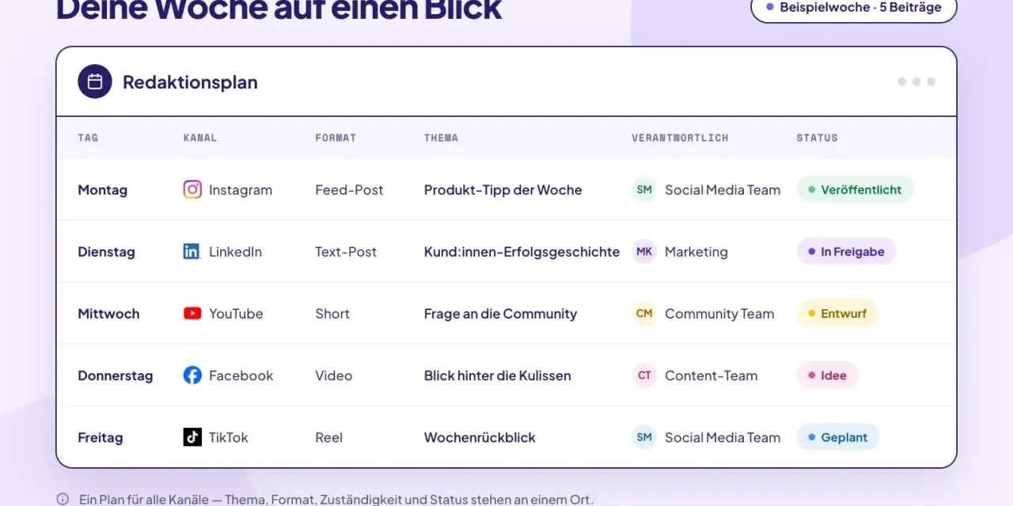This screenshot has width=1013, height=506.
Task: Click the topic Kund:innen-Erfolgsgeschichte
Action: tap(522, 251)
